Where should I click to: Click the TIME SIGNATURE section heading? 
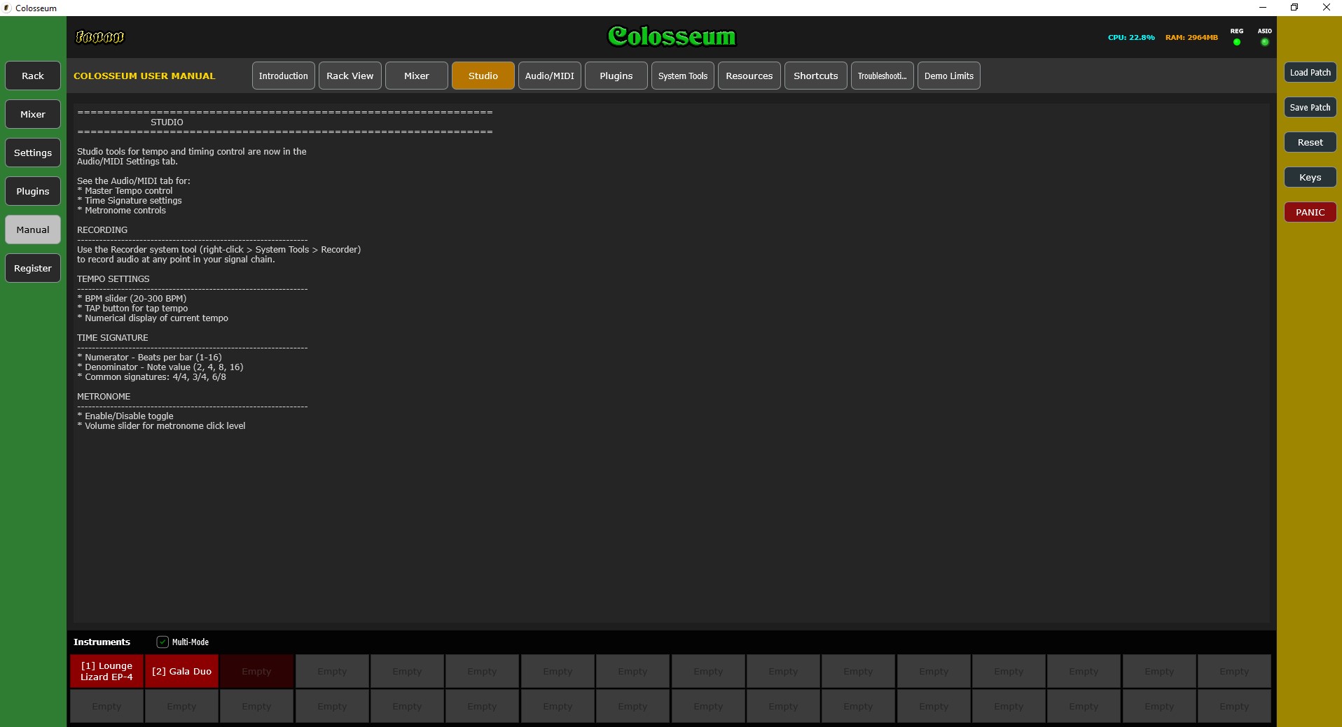point(112,337)
